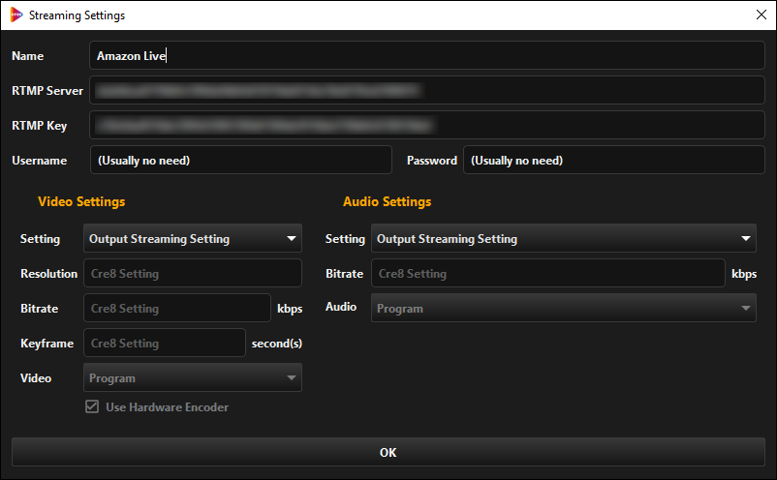Viewport: 777px width, 480px height.
Task: Open the Video Program source dropdown
Action: pyautogui.click(x=193, y=377)
